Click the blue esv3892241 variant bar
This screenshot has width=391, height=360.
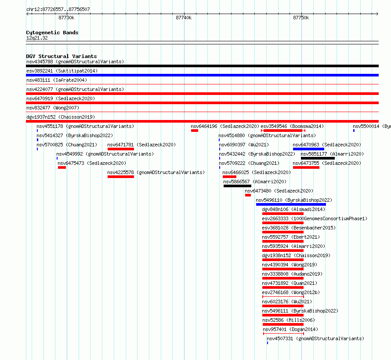(x=202, y=75)
